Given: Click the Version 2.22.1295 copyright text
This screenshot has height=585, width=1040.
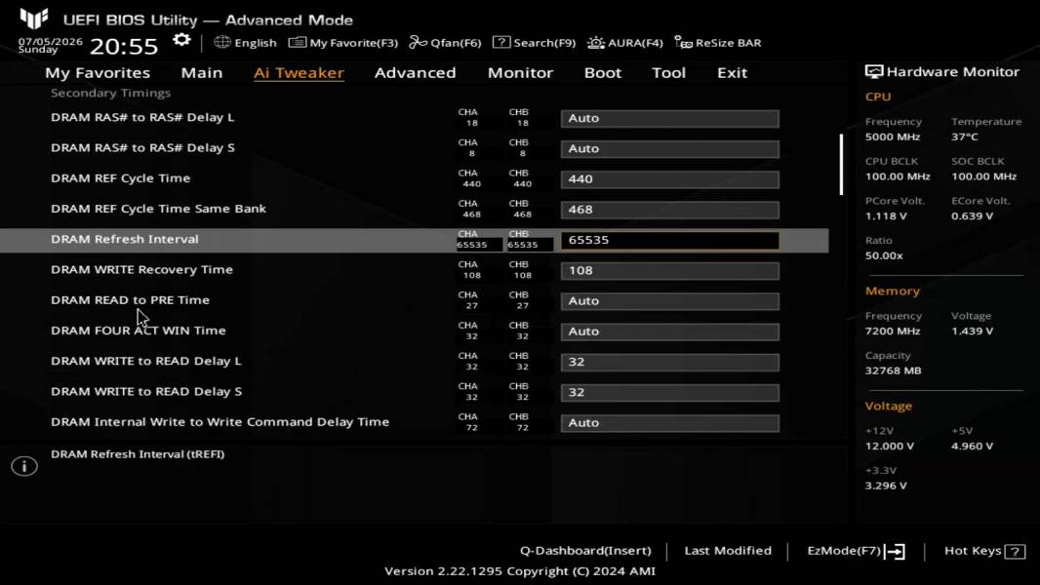Looking at the screenshot, I should click(520, 571).
